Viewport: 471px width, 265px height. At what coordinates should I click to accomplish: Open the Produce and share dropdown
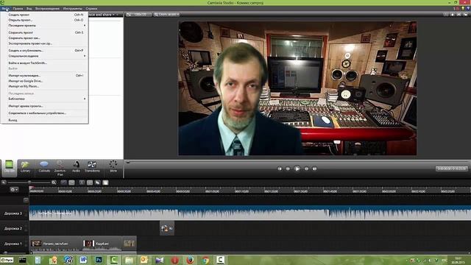click(102, 15)
